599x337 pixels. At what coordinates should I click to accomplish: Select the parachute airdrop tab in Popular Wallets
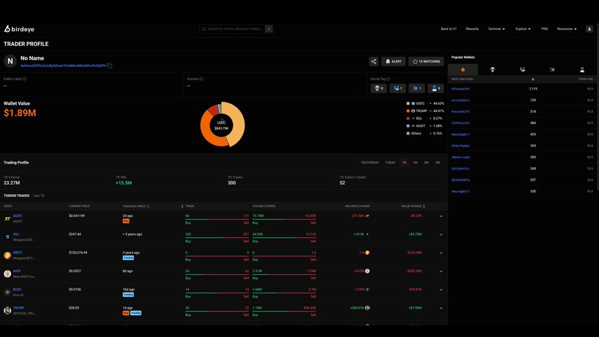[492, 70]
